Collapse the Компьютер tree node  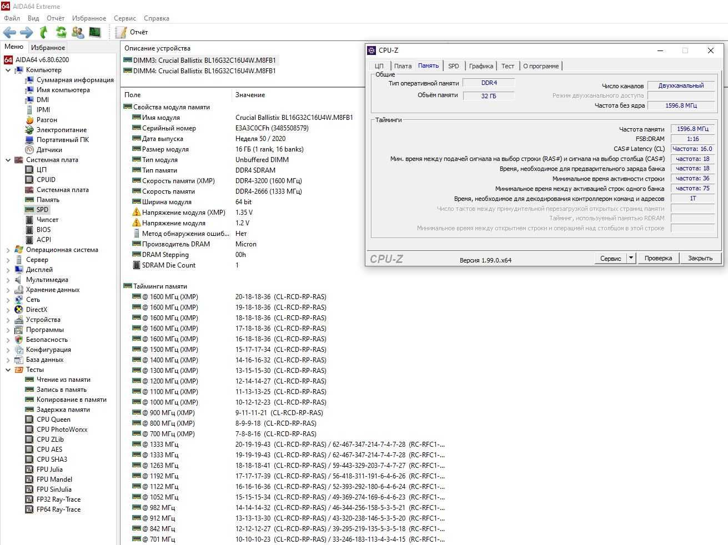(x=8, y=70)
